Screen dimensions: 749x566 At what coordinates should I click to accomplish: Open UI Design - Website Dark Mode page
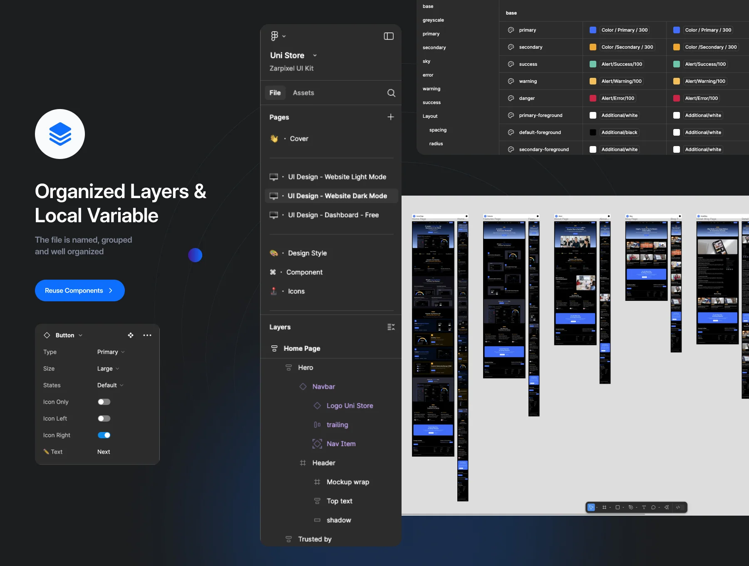(331, 196)
